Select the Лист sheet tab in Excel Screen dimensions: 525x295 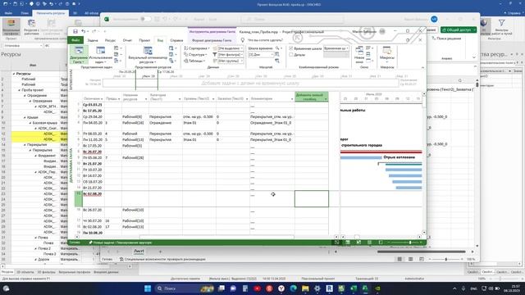click(x=139, y=252)
